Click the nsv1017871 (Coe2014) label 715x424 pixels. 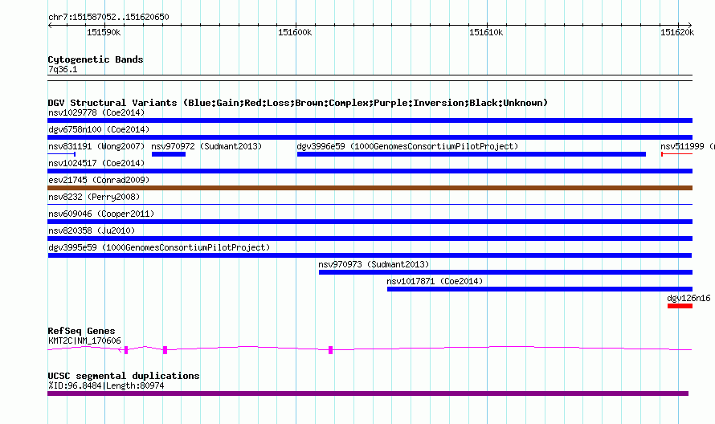[435, 281]
